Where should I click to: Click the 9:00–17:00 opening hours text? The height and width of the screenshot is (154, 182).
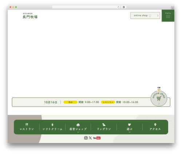pos(92,102)
